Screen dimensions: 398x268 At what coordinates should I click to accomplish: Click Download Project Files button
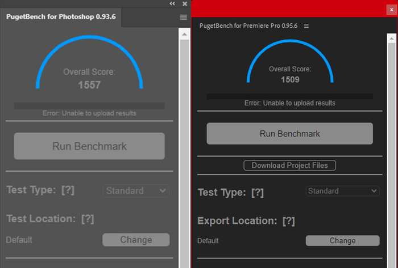coord(289,165)
